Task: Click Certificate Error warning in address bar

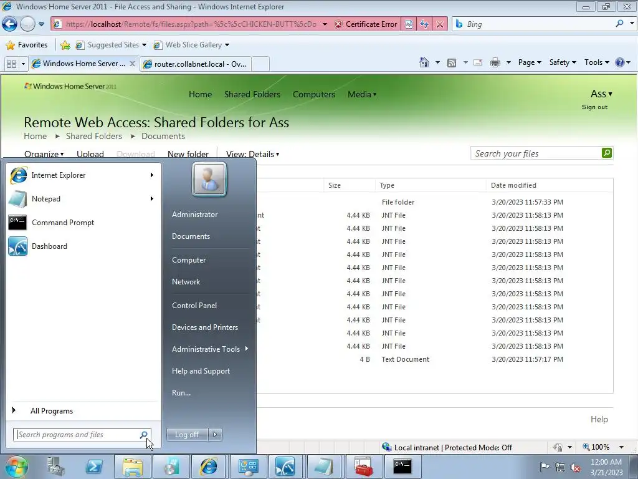Action: (x=366, y=24)
